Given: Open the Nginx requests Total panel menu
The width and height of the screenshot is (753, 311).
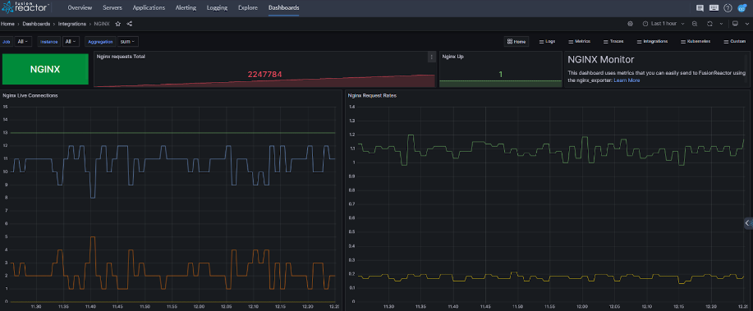Looking at the screenshot, I should tap(431, 57).
